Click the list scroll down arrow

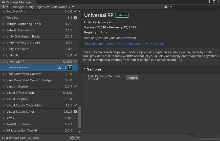[x=80, y=132]
